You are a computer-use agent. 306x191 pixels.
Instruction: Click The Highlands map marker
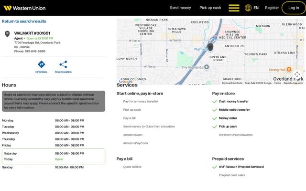tap(207, 67)
